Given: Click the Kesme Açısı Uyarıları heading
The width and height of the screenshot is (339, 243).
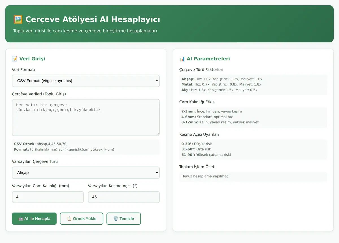Looking at the screenshot, I should (x=199, y=134).
